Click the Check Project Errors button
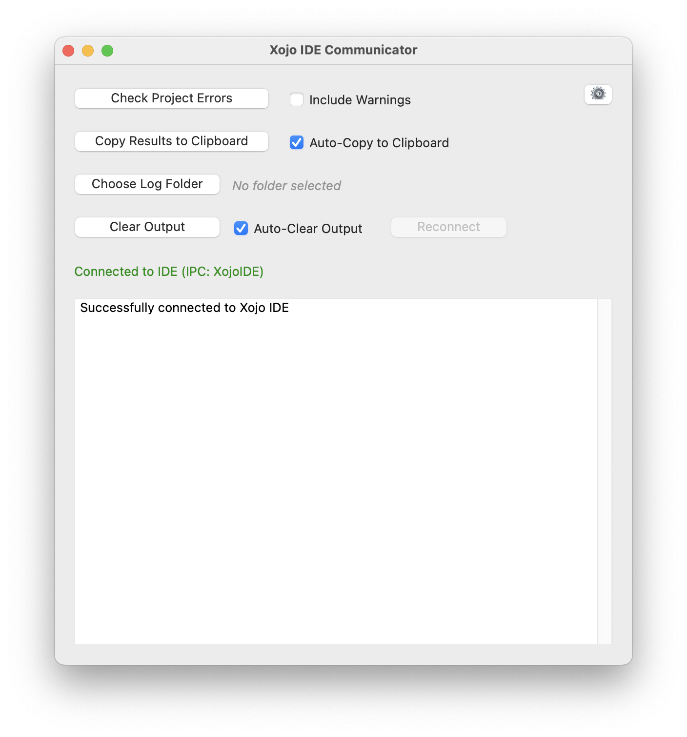Viewport: 687px width, 737px height. tap(171, 98)
